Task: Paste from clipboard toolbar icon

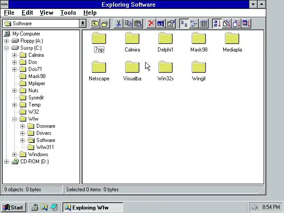Action: [x=138, y=24]
